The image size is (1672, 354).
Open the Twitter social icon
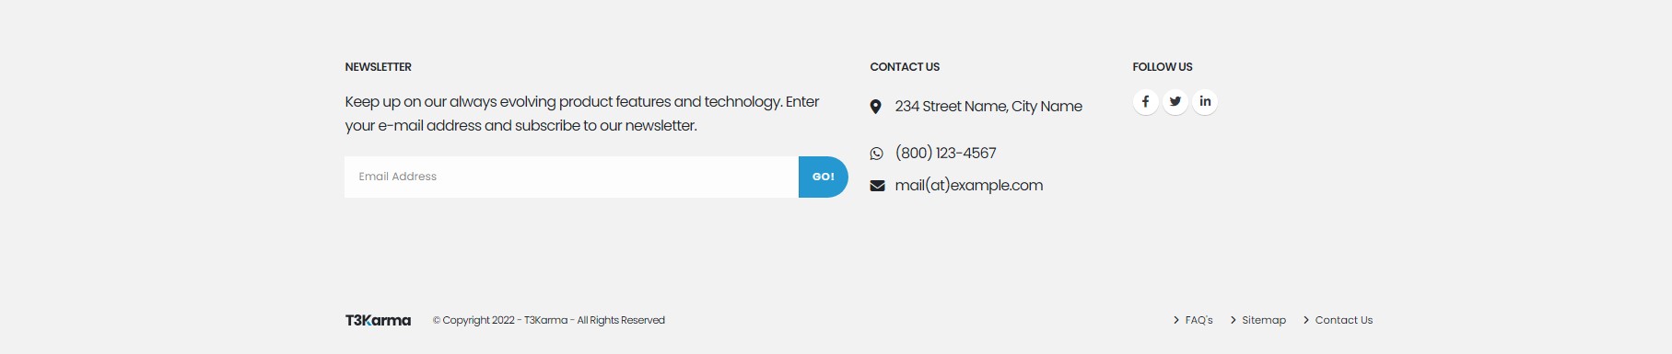click(x=1175, y=101)
